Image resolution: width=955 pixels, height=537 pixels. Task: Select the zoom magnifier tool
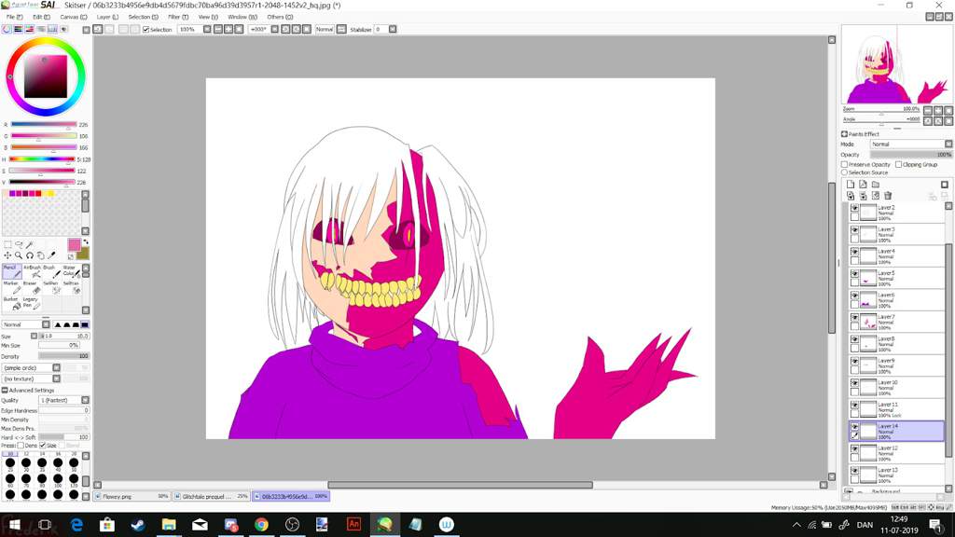[19, 255]
